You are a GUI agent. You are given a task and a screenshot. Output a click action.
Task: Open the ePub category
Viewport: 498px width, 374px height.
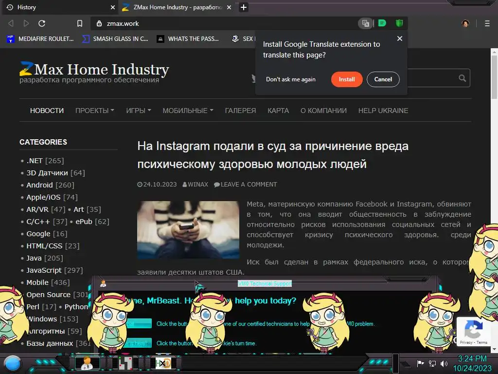tap(84, 222)
